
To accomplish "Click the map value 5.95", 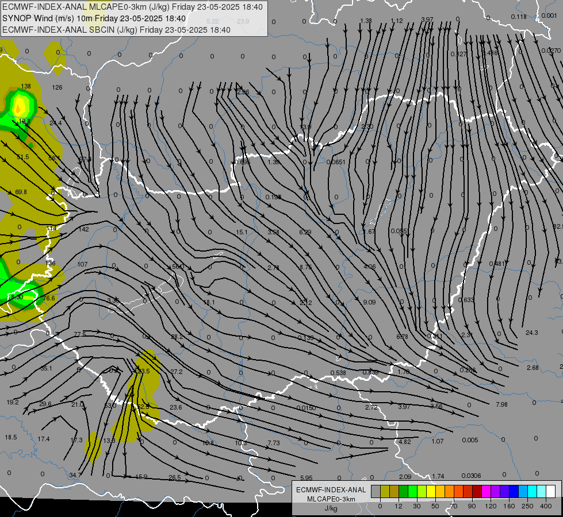I will tap(307, 478).
